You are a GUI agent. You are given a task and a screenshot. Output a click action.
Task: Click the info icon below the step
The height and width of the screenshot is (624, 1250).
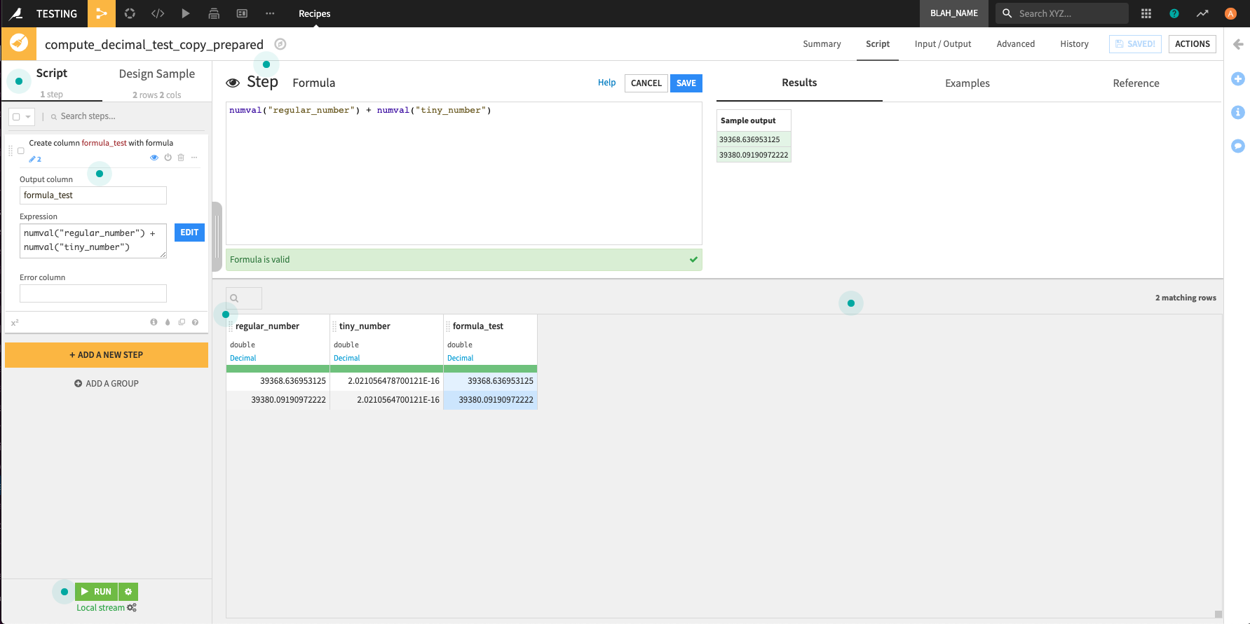pos(154,322)
